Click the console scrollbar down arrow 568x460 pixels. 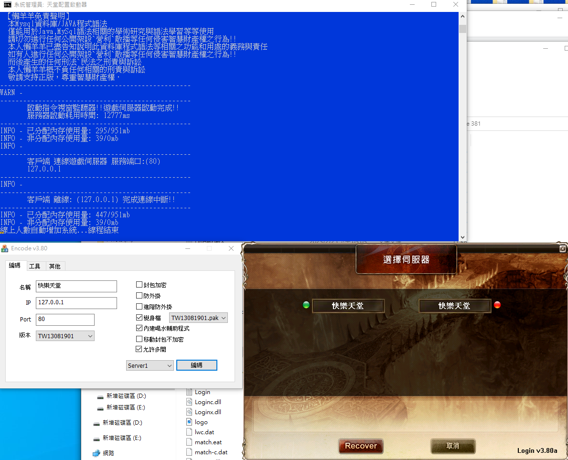[x=462, y=237]
